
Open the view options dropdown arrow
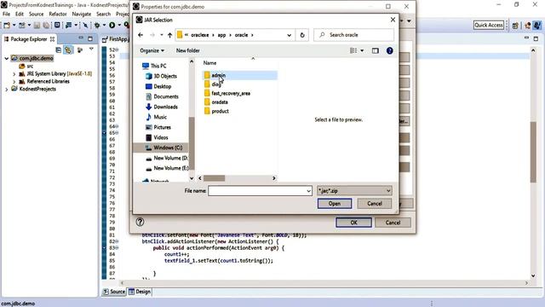tap(362, 51)
